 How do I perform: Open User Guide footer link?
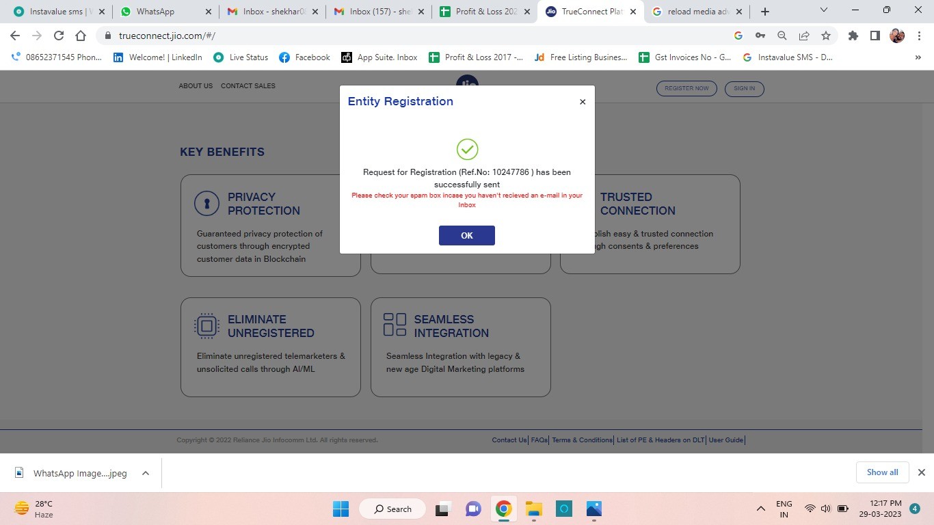pos(726,440)
